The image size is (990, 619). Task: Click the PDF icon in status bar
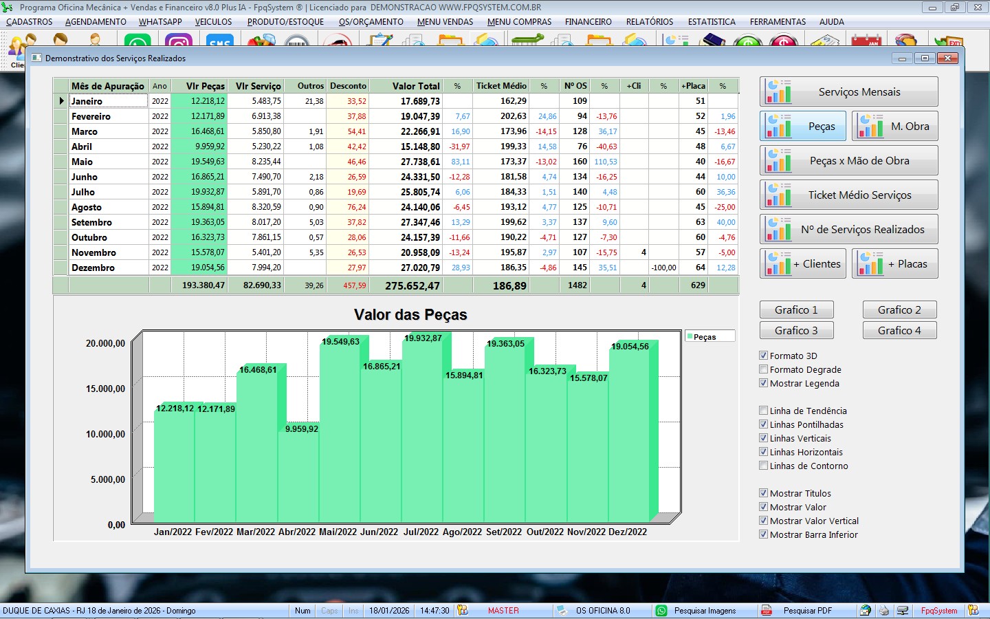click(767, 611)
